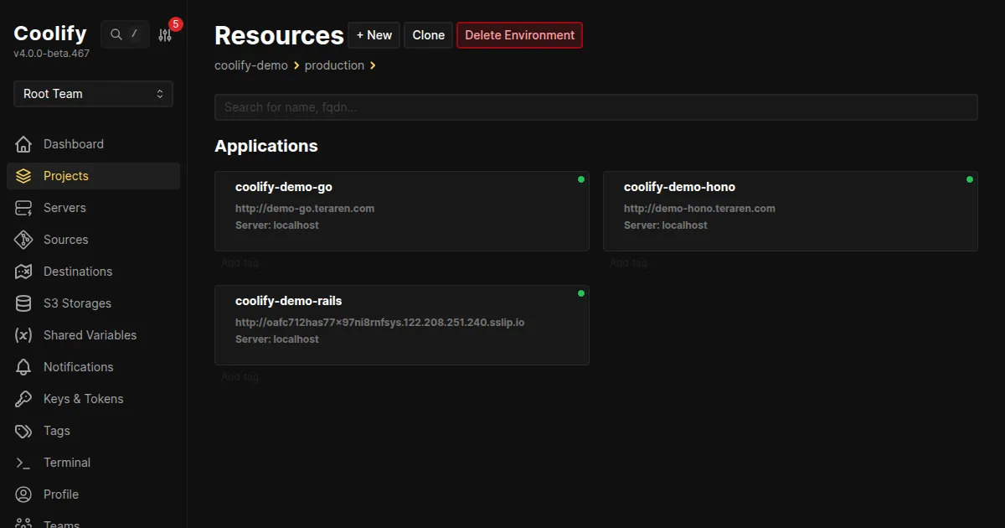Screen dimensions: 1005x528
Task: Click the Projects stack icon
Action: tap(23, 176)
